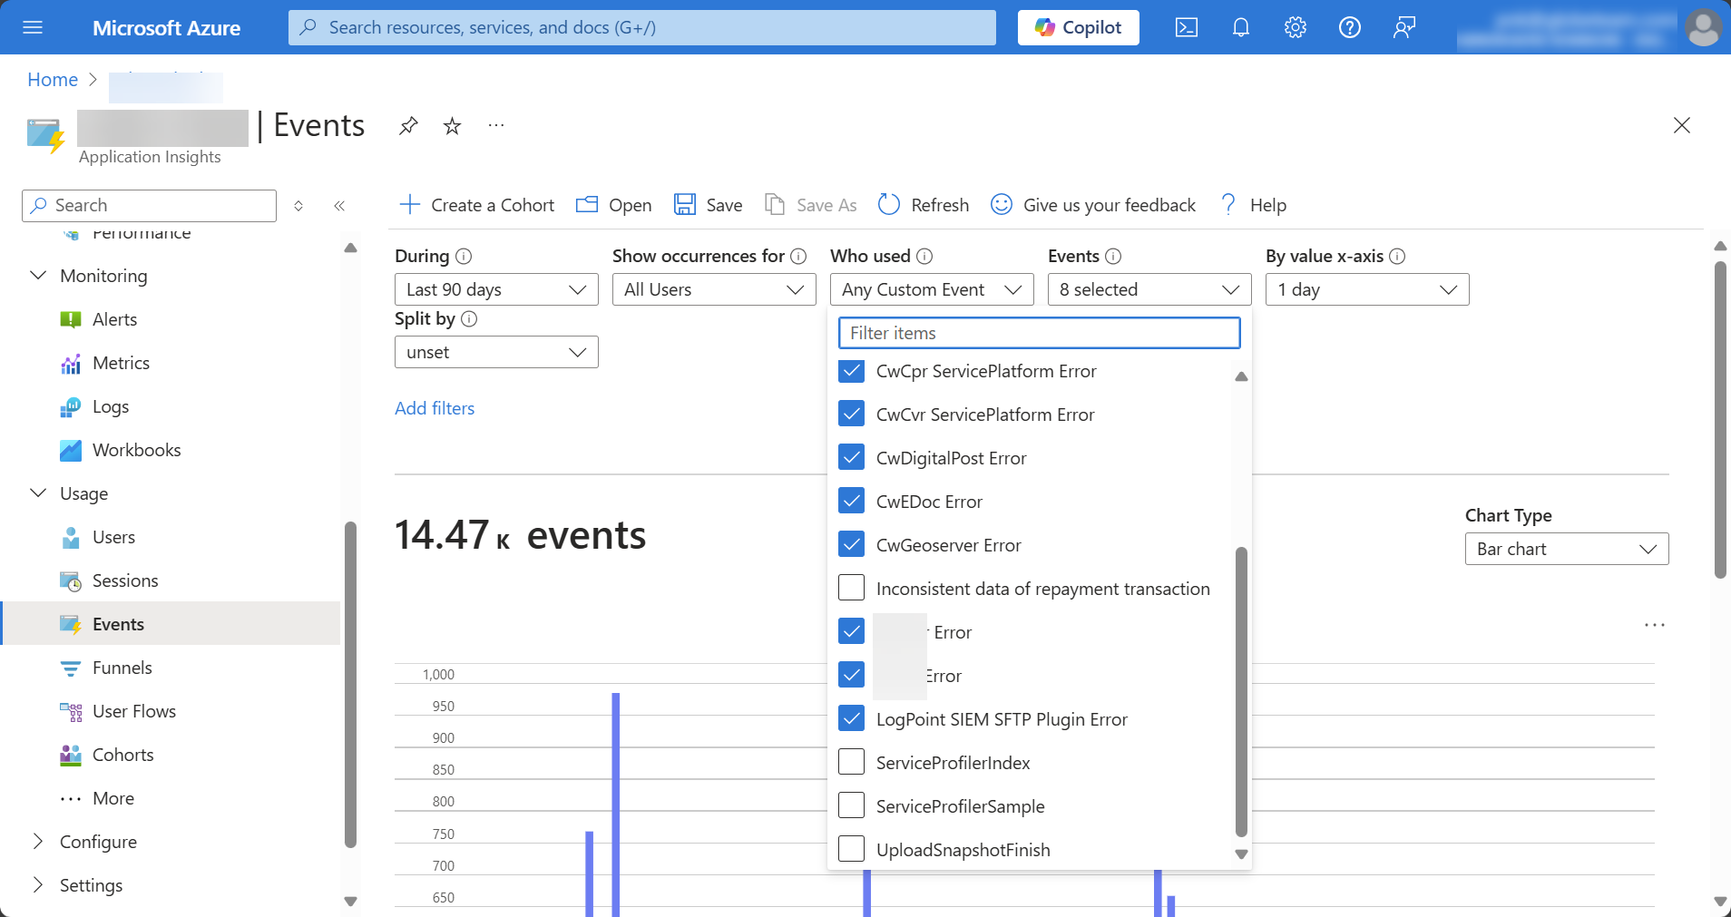Collapse the left sidebar with the double chevron
Image resolution: width=1731 pixels, height=917 pixels.
[x=339, y=206]
